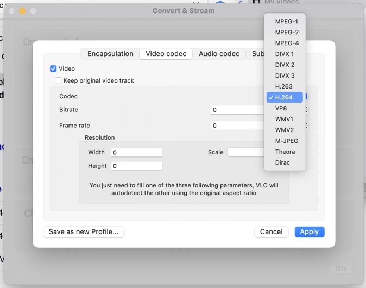Click the Apply button

click(309, 232)
